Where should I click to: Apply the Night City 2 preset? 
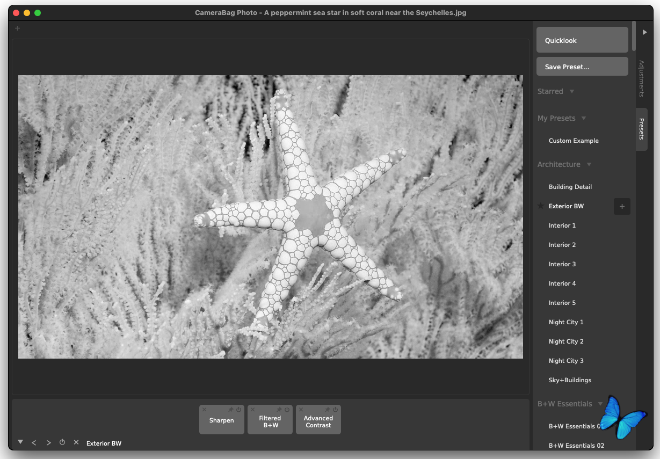point(566,341)
